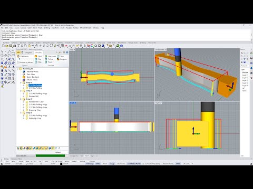Toggle the End osnap checkbox
The image size is (253, 189).
click(5, 162)
